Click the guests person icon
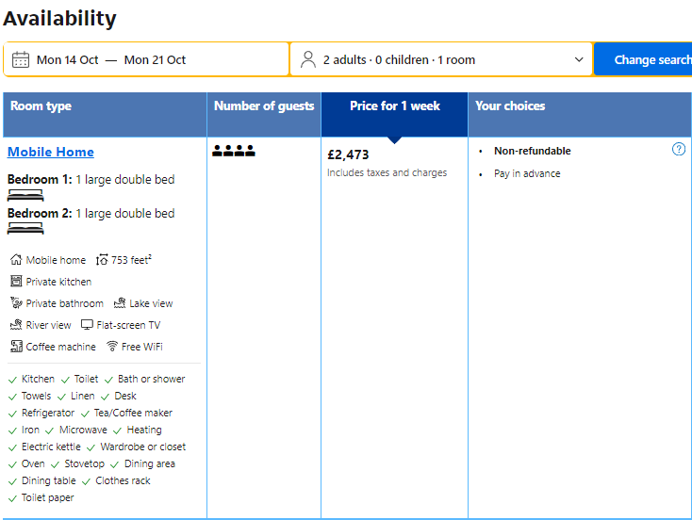This screenshot has height=520, width=692. pos(308,59)
